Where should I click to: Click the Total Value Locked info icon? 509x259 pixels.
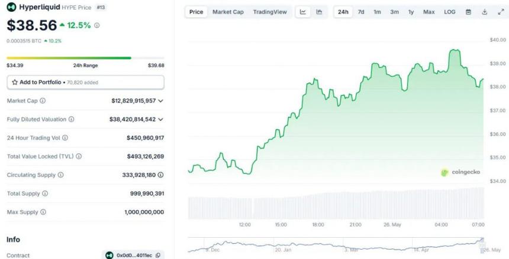point(79,156)
